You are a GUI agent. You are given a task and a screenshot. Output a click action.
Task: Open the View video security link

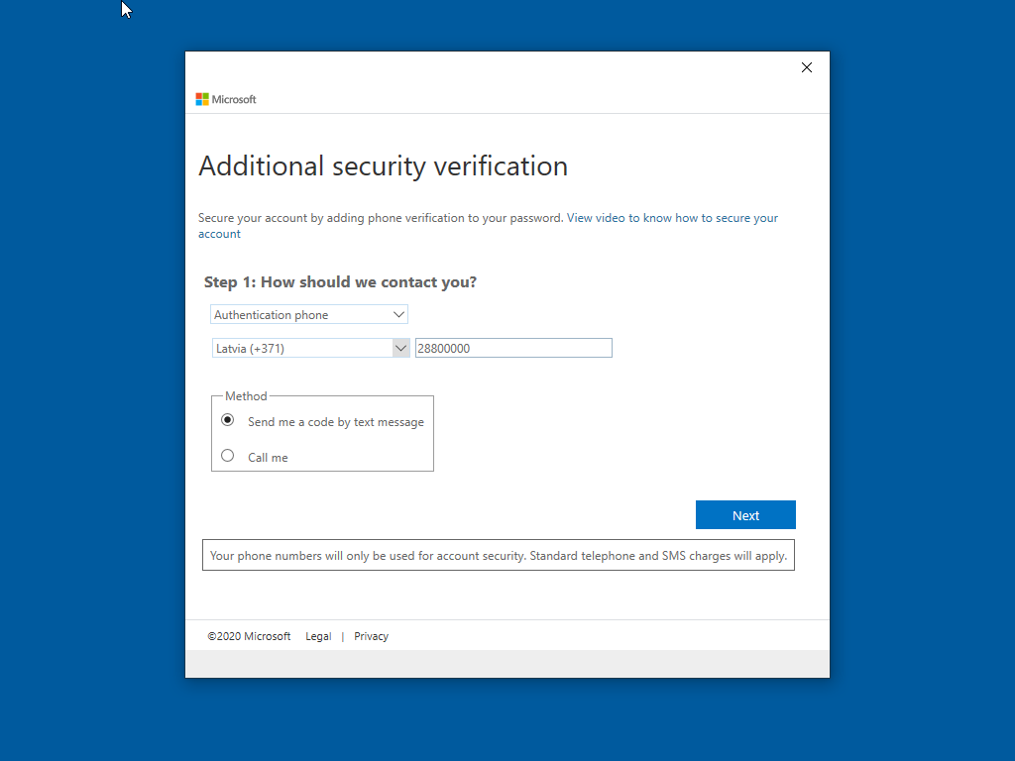coord(672,218)
